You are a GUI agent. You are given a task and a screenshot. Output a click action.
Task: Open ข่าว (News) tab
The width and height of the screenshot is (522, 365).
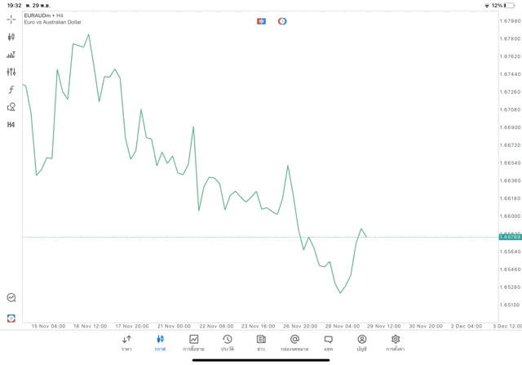click(x=261, y=342)
